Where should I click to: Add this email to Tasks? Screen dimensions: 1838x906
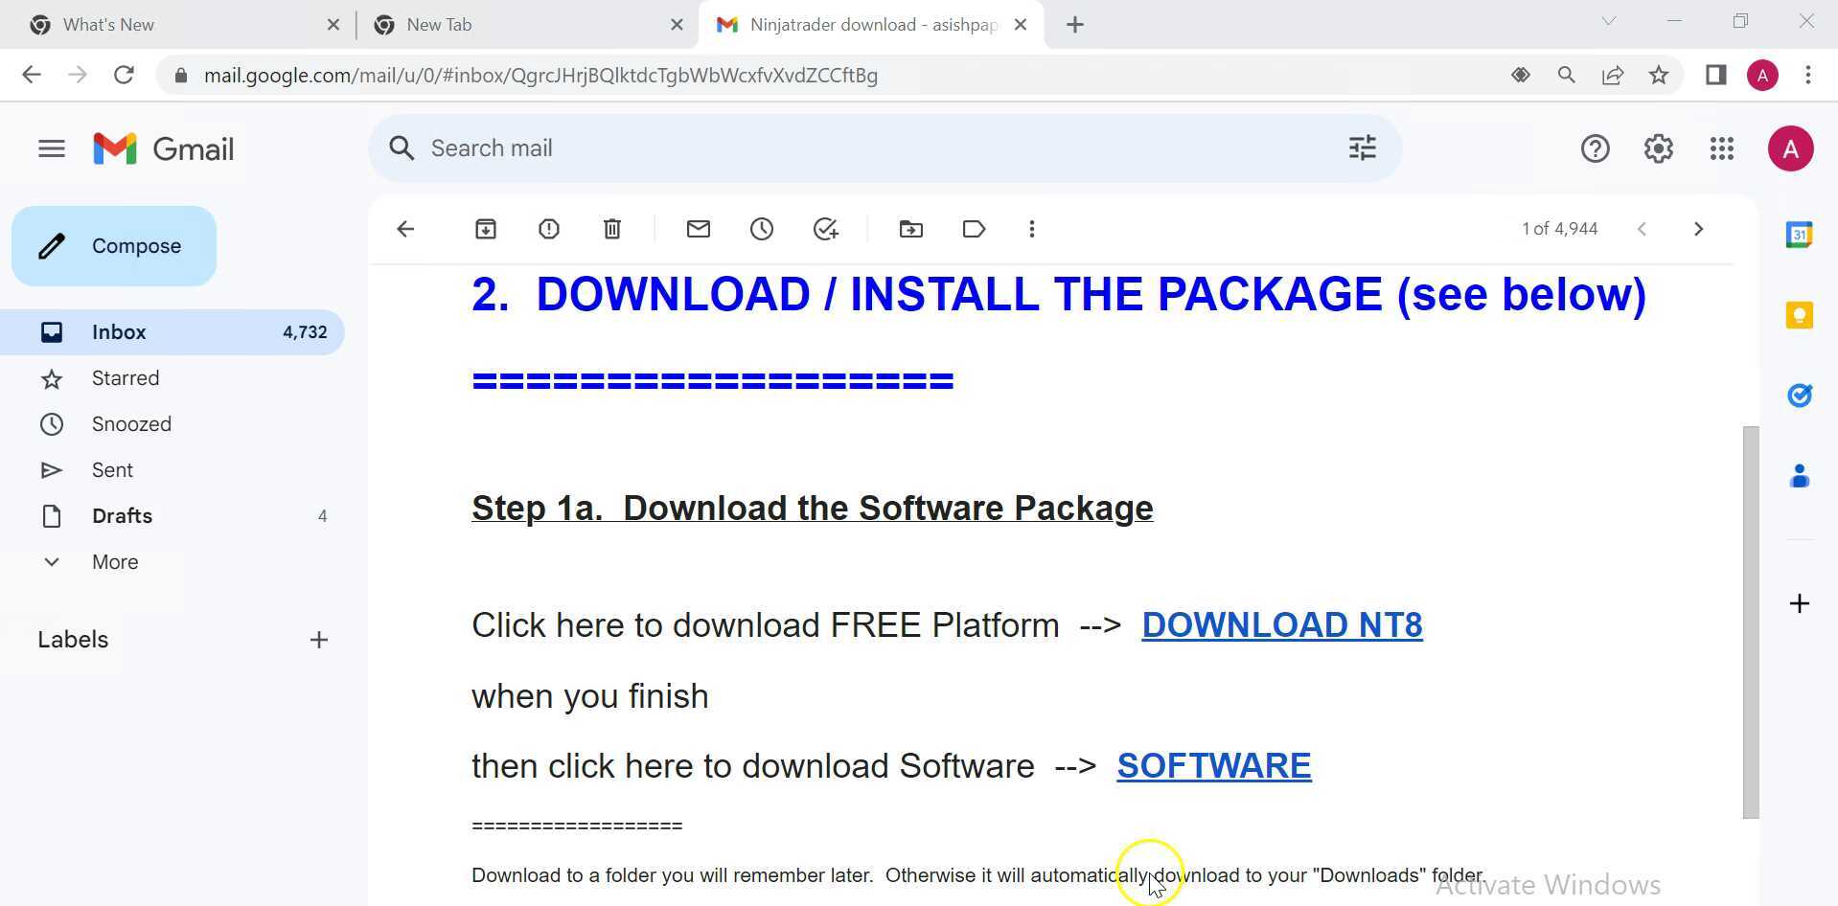coord(826,229)
